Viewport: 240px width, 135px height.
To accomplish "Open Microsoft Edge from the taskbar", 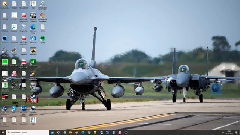I will point(83,132).
